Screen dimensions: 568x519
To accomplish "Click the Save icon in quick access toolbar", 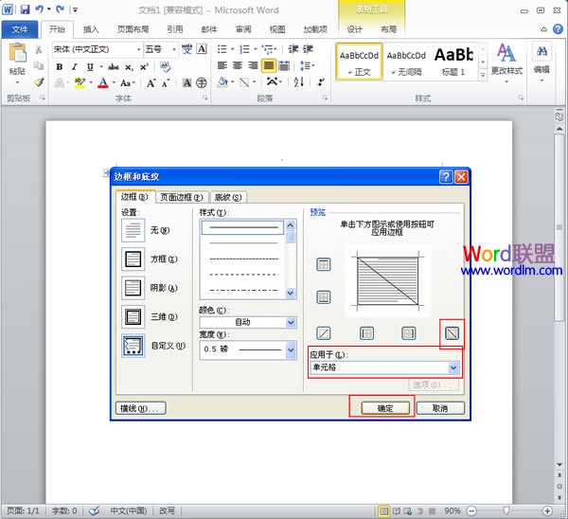I will [x=25, y=9].
